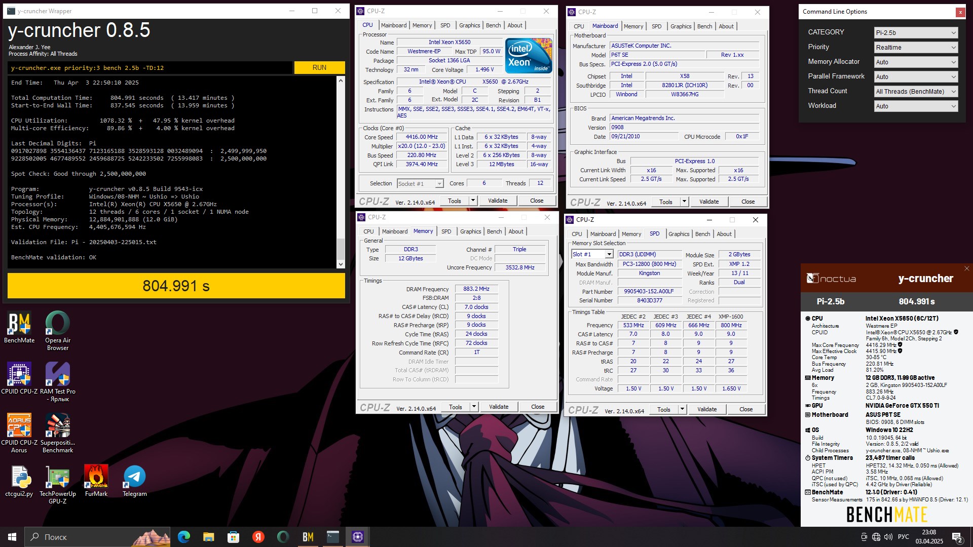The image size is (973, 547).
Task: Click the y-cruncher output scrollbar up arrow
Action: 341,81
